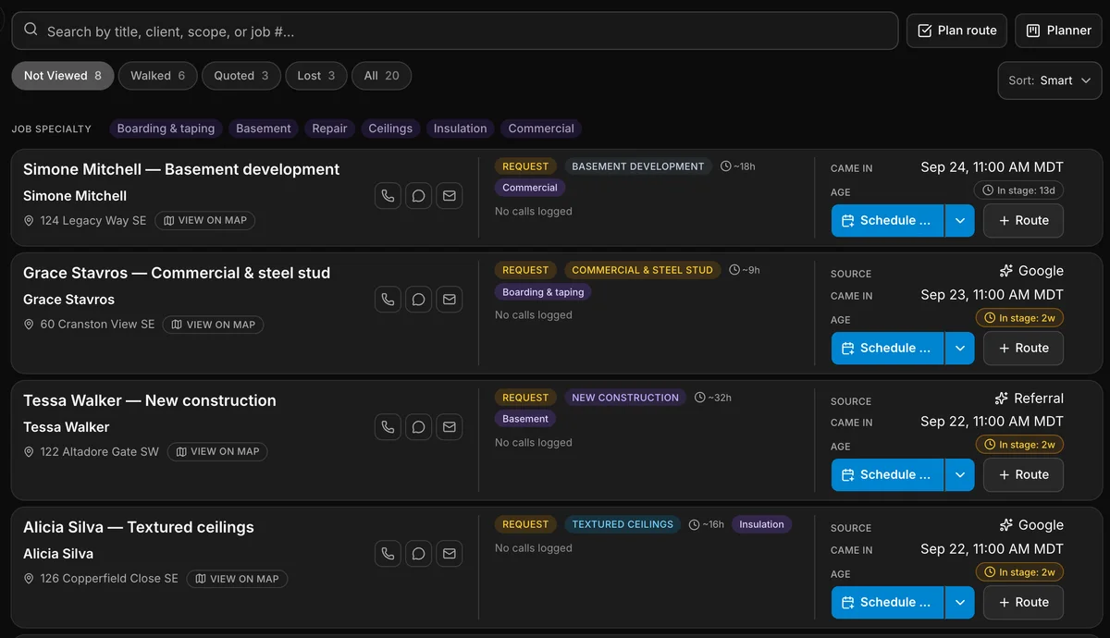View 124 Legacy Way SE on map
This screenshot has height=638, width=1110.
click(x=205, y=221)
